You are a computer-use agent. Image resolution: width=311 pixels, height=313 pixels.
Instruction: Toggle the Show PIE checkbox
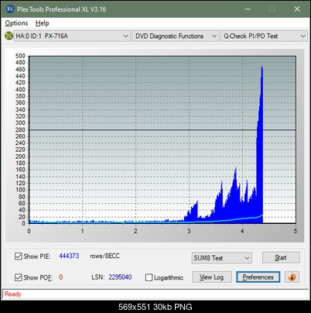click(x=19, y=256)
